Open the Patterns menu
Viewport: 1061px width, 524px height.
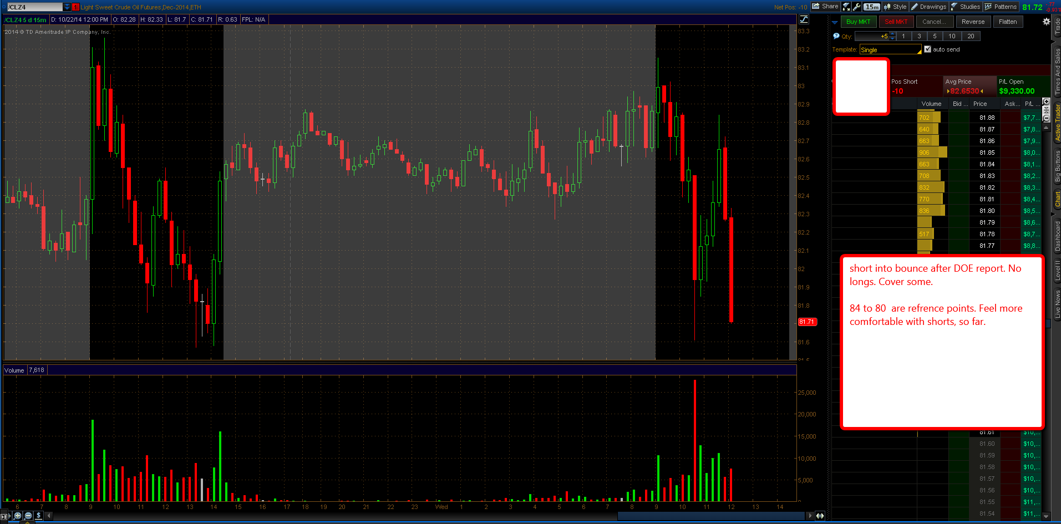click(1001, 7)
